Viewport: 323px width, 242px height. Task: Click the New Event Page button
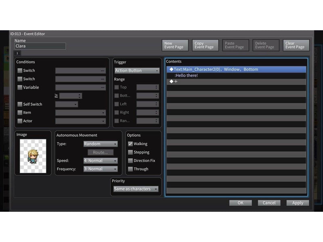(x=175, y=45)
